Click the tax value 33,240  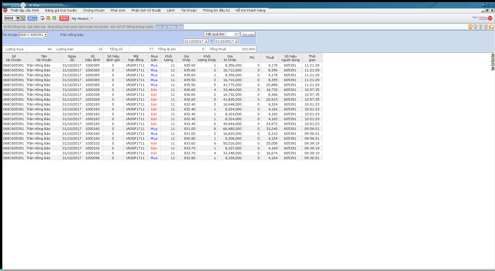(x=270, y=129)
